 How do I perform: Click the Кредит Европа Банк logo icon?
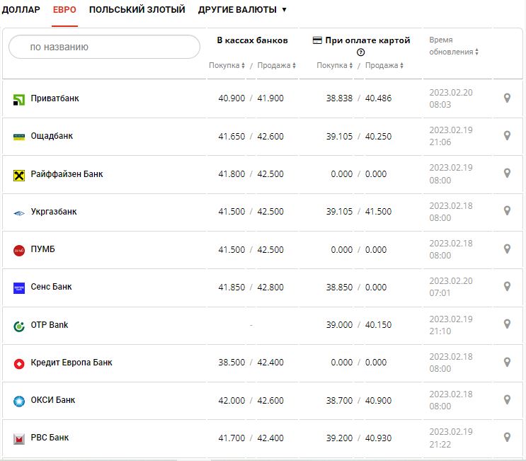point(19,363)
